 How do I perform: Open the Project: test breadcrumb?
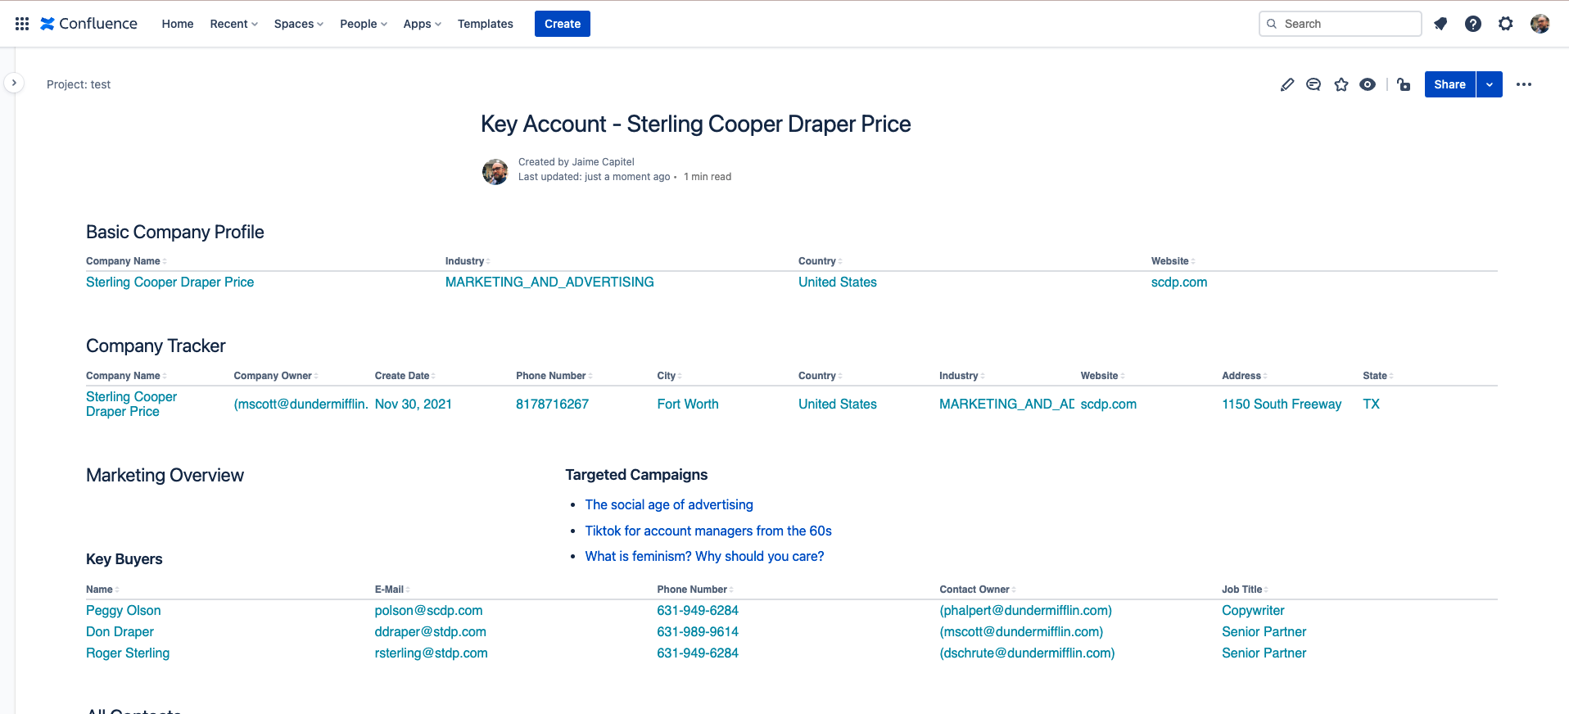tap(79, 84)
